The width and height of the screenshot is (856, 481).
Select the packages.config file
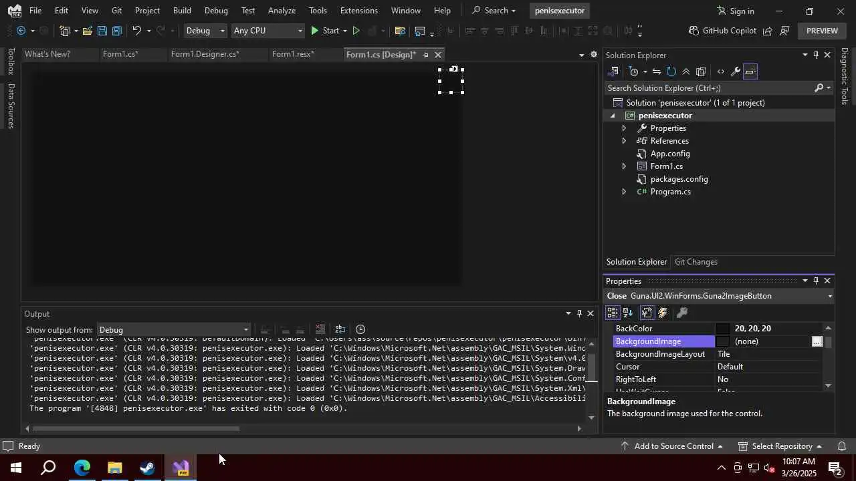click(x=679, y=179)
